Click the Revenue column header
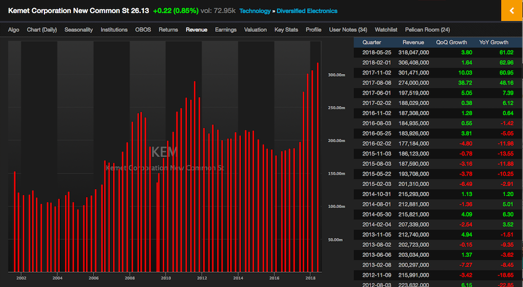This screenshot has height=287, width=523. tap(413, 42)
